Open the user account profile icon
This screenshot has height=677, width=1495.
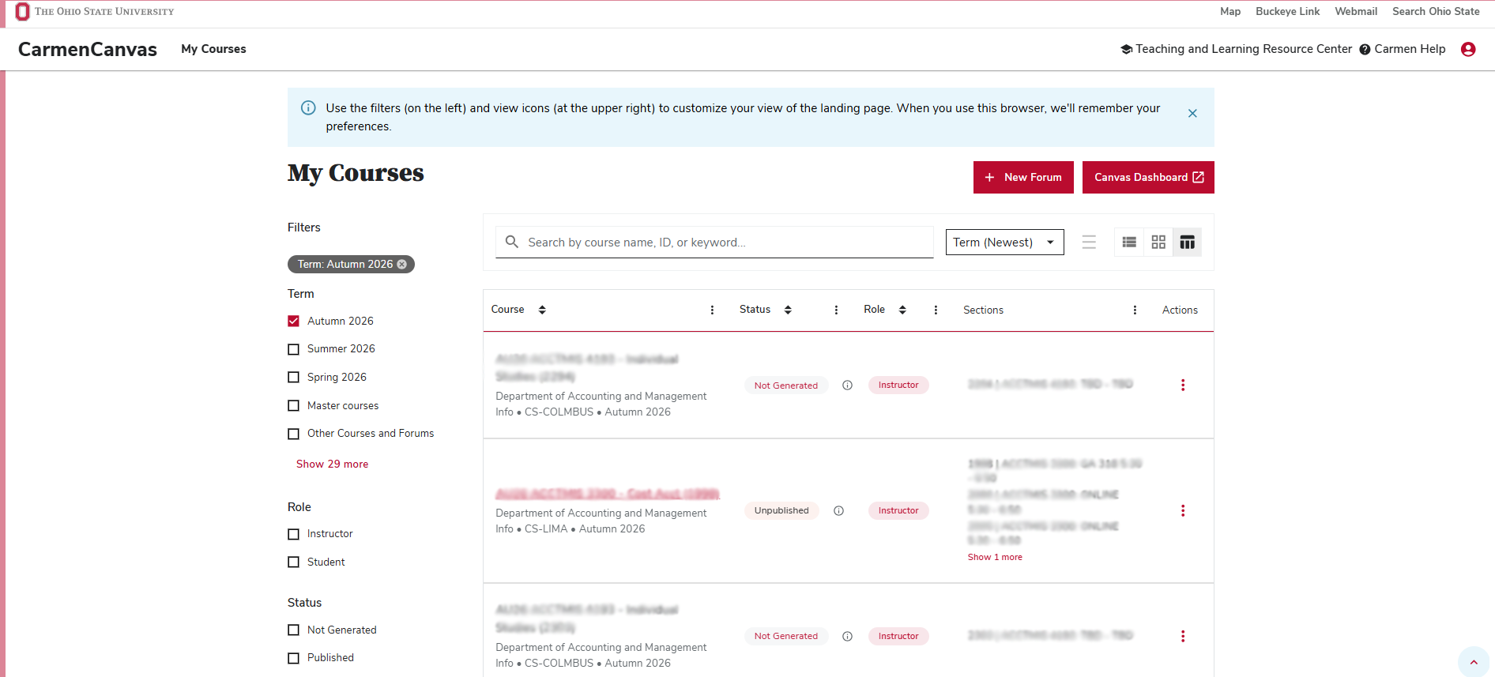(1468, 49)
